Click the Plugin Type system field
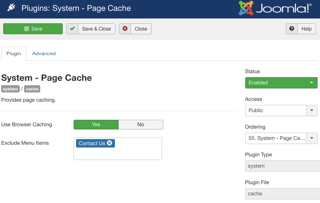The width and height of the screenshot is (320, 203). [x=283, y=166]
